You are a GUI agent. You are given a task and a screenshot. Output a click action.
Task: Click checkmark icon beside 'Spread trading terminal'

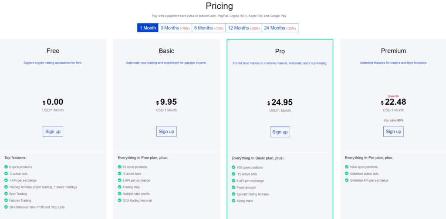click(x=233, y=194)
